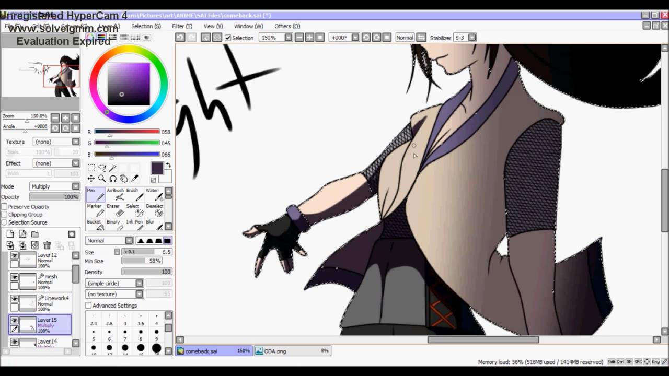Screen dimensions: 669x376
Task: Hide Layer12 with its eye icon
Action: tap(14, 255)
